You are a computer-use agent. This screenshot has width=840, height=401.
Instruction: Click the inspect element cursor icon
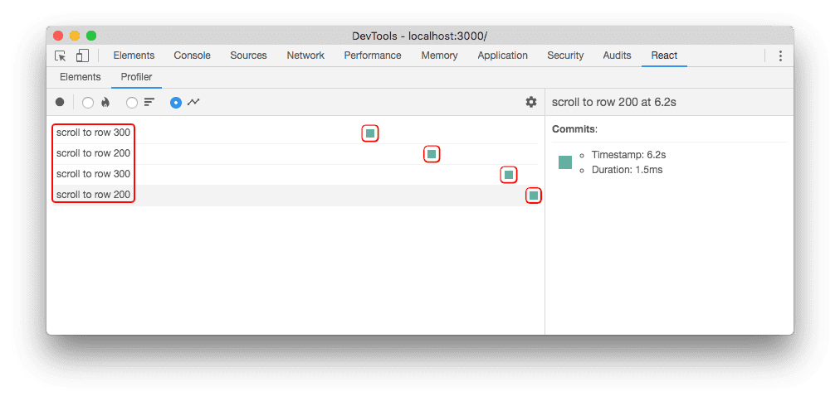pos(61,56)
